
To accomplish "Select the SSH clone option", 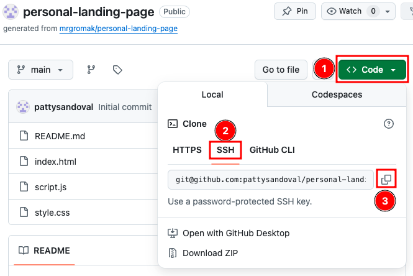I will pyautogui.click(x=225, y=150).
